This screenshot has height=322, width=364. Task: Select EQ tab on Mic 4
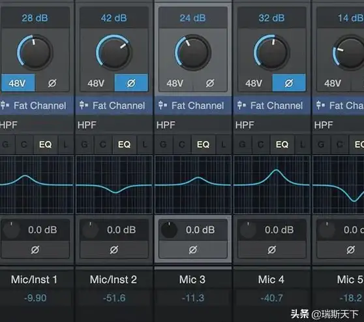tap(282, 144)
